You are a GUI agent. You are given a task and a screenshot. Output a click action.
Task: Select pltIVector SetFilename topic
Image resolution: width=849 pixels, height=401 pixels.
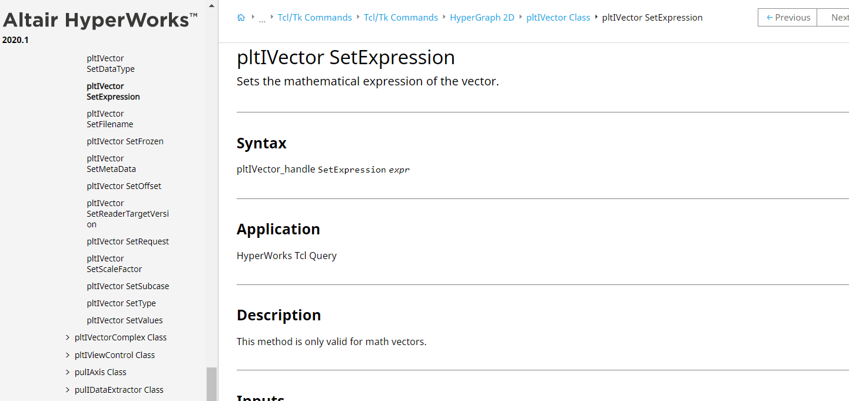point(110,119)
